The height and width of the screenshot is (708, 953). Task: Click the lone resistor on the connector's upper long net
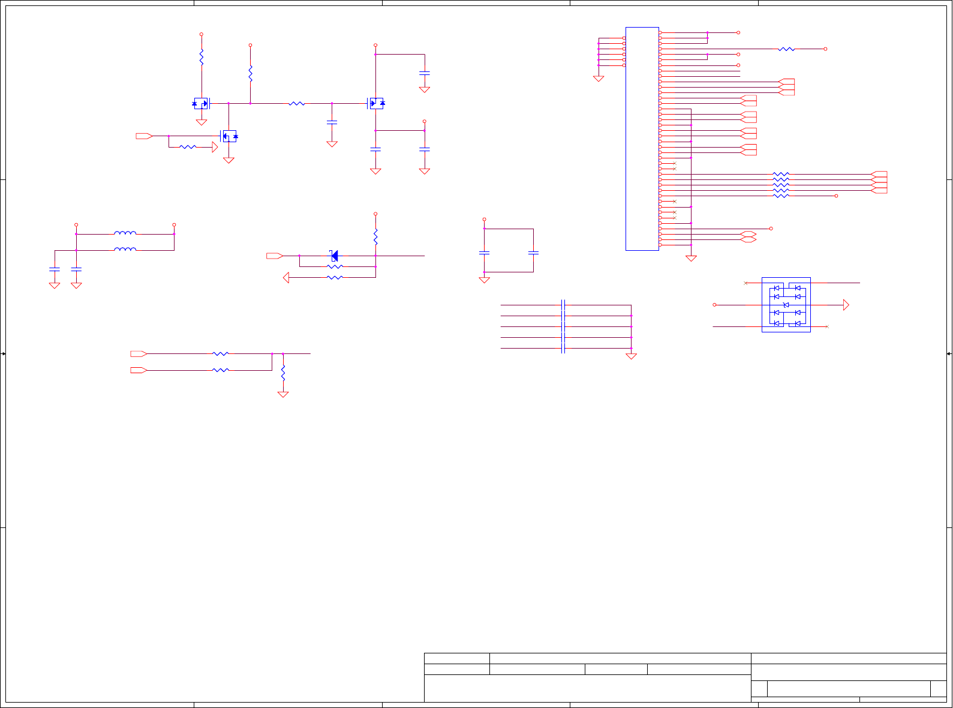tap(786, 49)
